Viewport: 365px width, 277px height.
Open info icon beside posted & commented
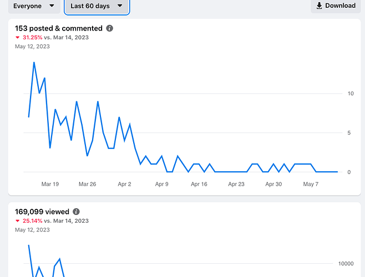(x=110, y=28)
